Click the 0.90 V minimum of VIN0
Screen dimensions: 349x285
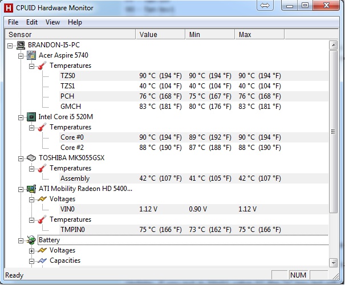tap(198, 209)
